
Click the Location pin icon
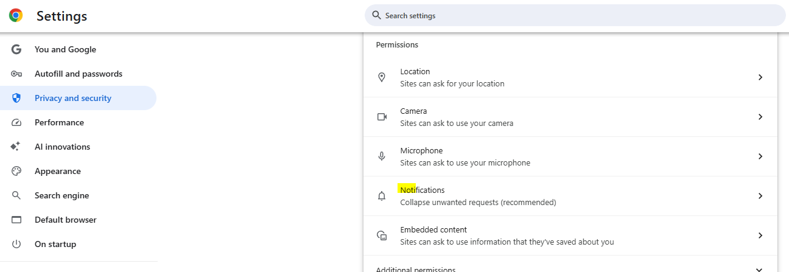(x=382, y=77)
